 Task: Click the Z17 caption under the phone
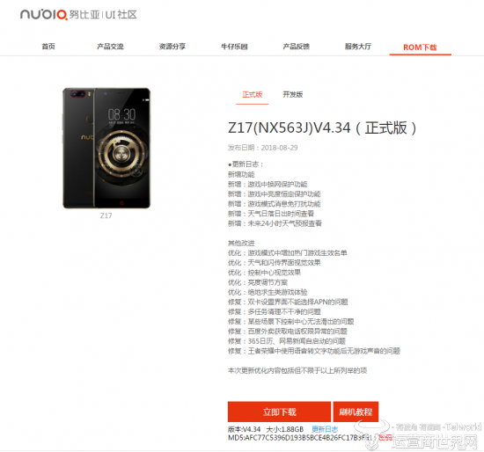(106, 215)
